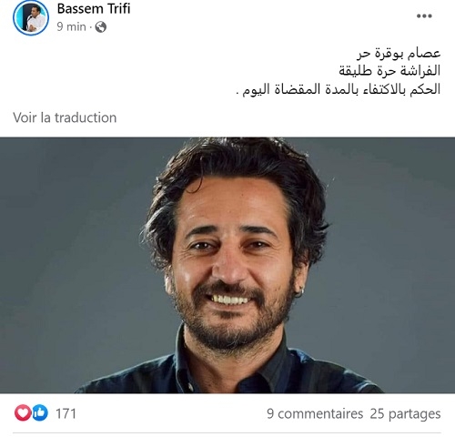Click the globe public audience icon

[x=101, y=27]
